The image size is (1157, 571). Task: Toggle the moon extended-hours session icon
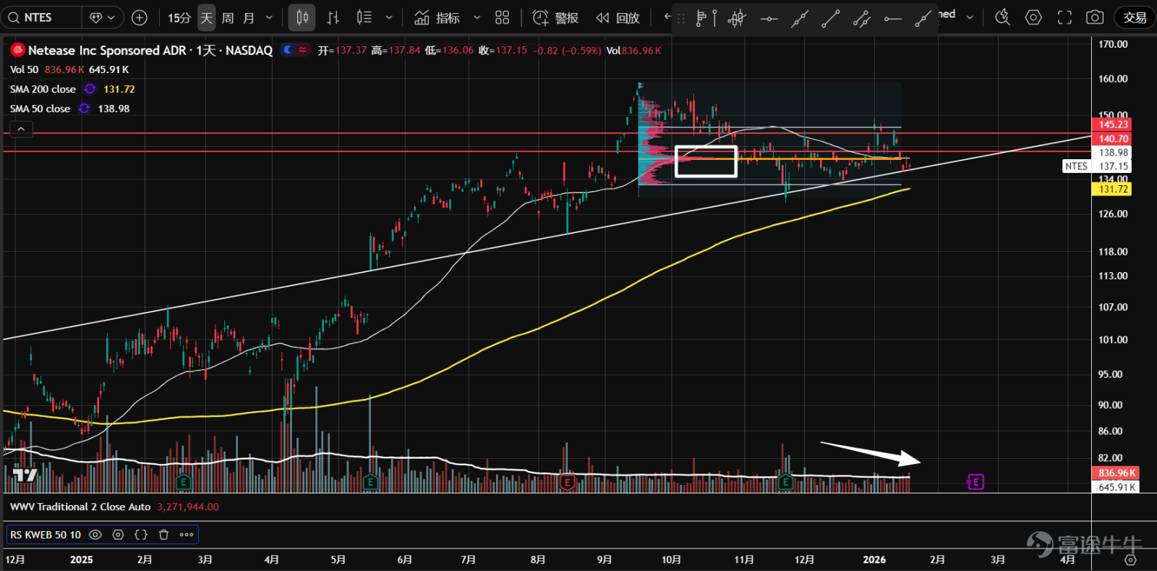288,50
